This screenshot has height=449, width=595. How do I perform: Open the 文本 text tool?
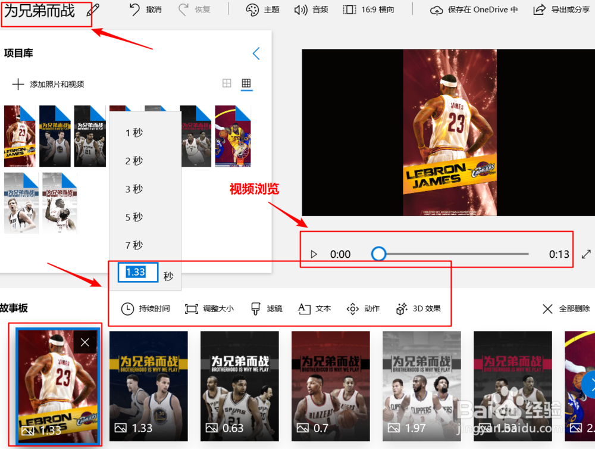click(315, 308)
